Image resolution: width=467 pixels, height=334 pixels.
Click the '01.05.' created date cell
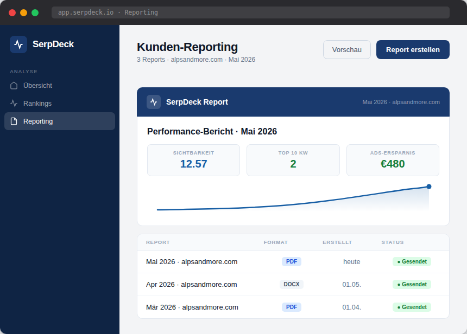(352, 285)
